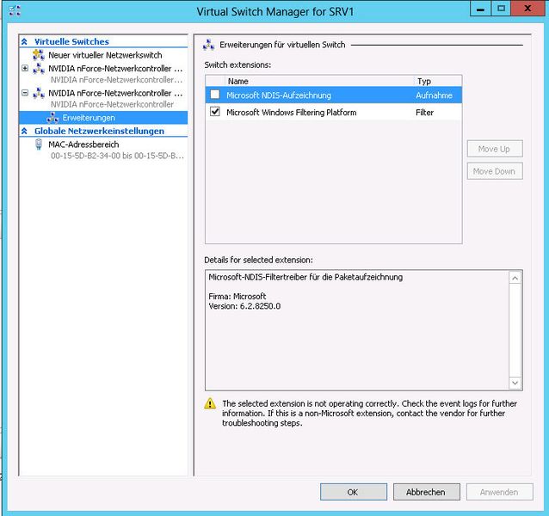The image size is (549, 516).
Task: Uncheck Microsoft Windows Filtering Platform extension
Action: tap(215, 112)
